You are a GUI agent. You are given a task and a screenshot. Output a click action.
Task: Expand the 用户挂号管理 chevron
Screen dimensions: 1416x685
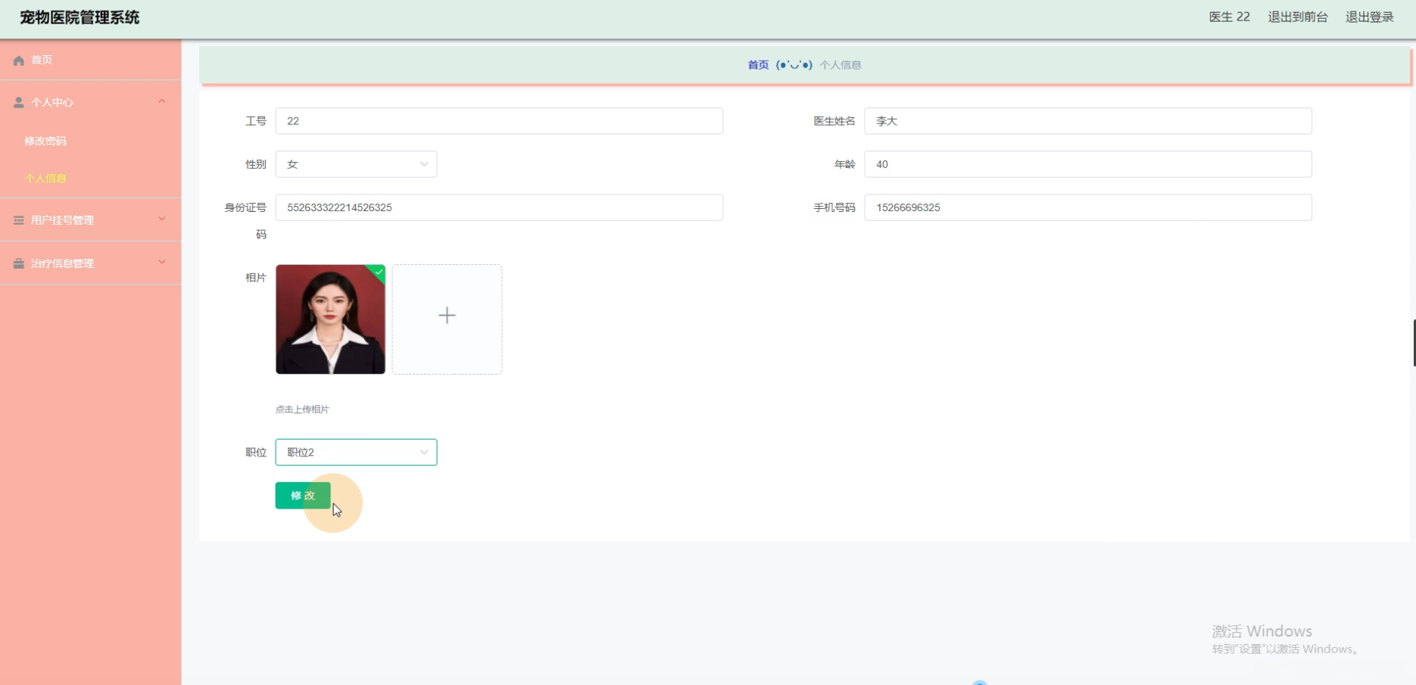tap(161, 220)
